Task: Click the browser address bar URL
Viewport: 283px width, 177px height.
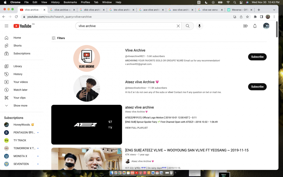Action: click(x=59, y=17)
